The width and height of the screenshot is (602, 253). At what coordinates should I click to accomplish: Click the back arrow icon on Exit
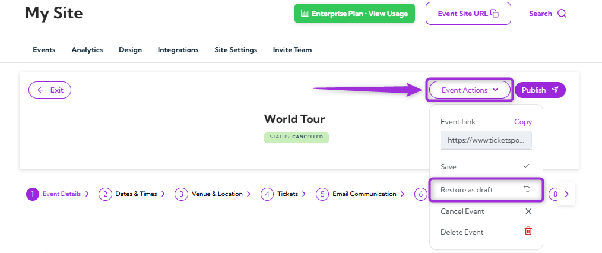[41, 90]
